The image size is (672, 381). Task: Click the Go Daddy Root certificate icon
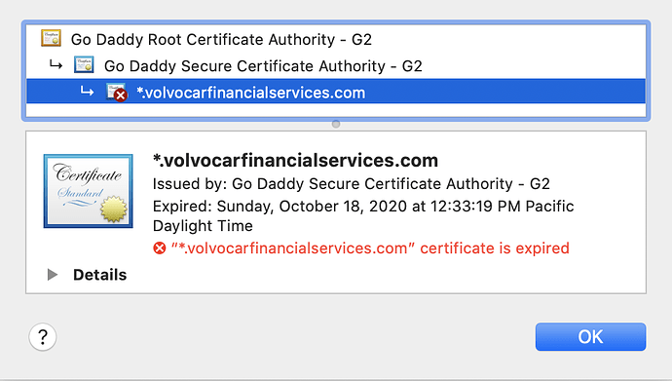pyautogui.click(x=51, y=38)
